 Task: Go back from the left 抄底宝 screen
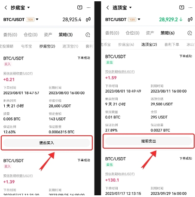(x=6, y=8)
